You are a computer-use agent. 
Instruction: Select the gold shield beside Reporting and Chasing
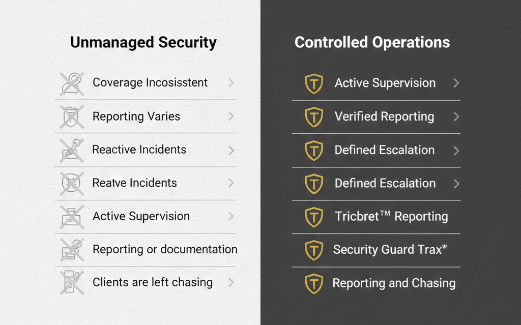314,283
